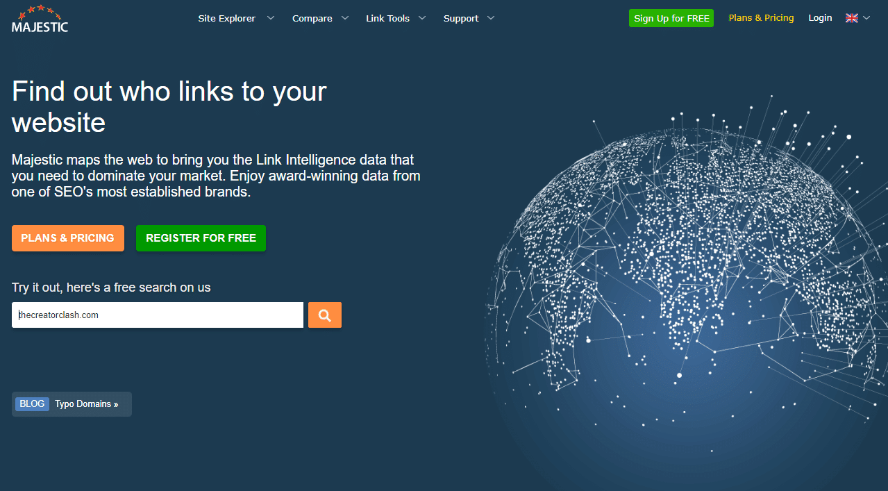Expand the Link Tools chevron
Viewport: 888px width, 491px height.
pyautogui.click(x=422, y=18)
